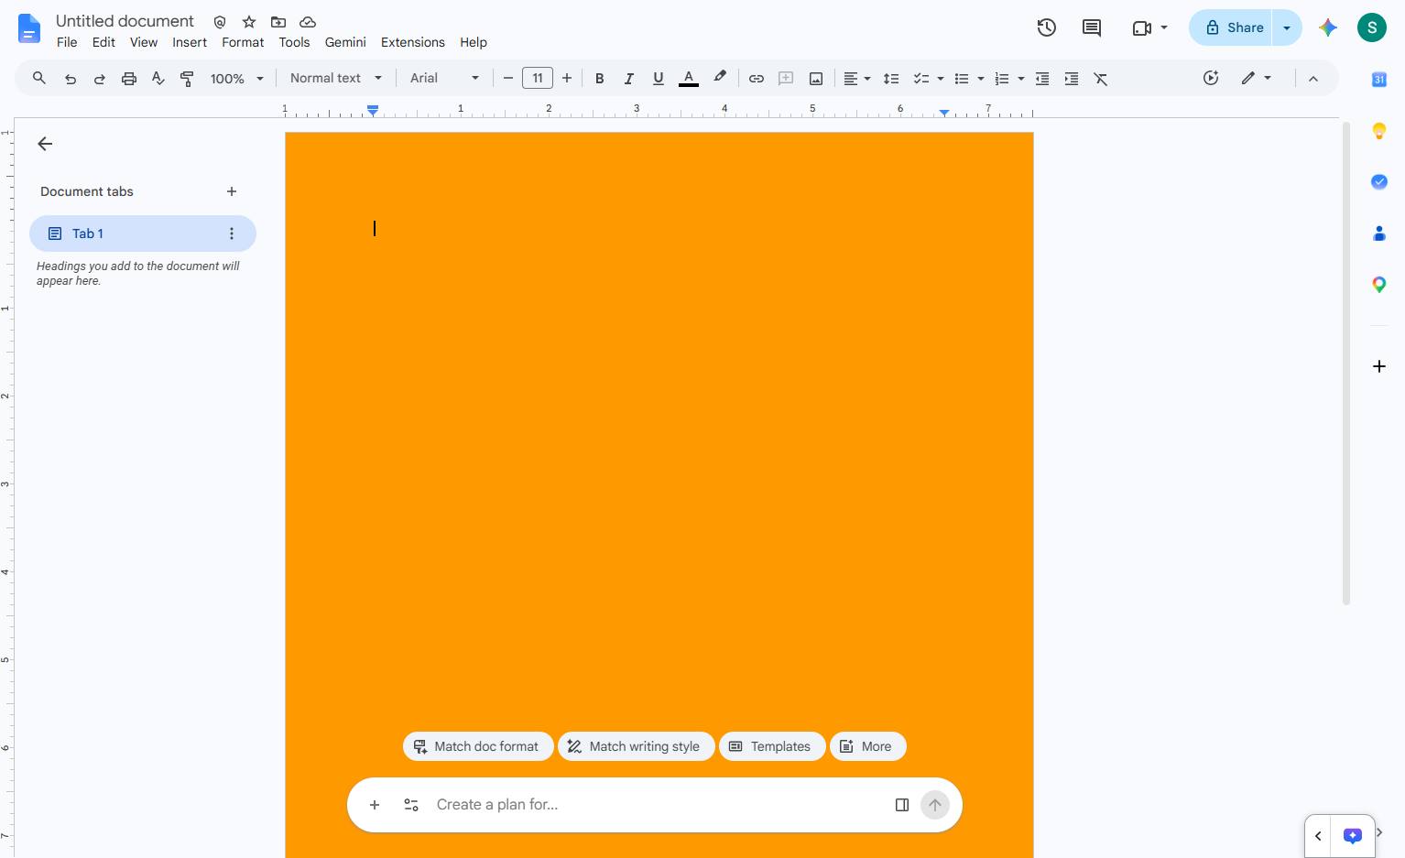This screenshot has height=858, width=1405.
Task: Click the redo arrow icon
Action: click(x=100, y=79)
